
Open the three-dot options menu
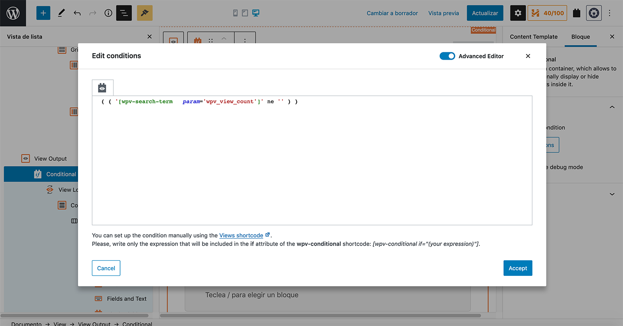pyautogui.click(x=610, y=13)
